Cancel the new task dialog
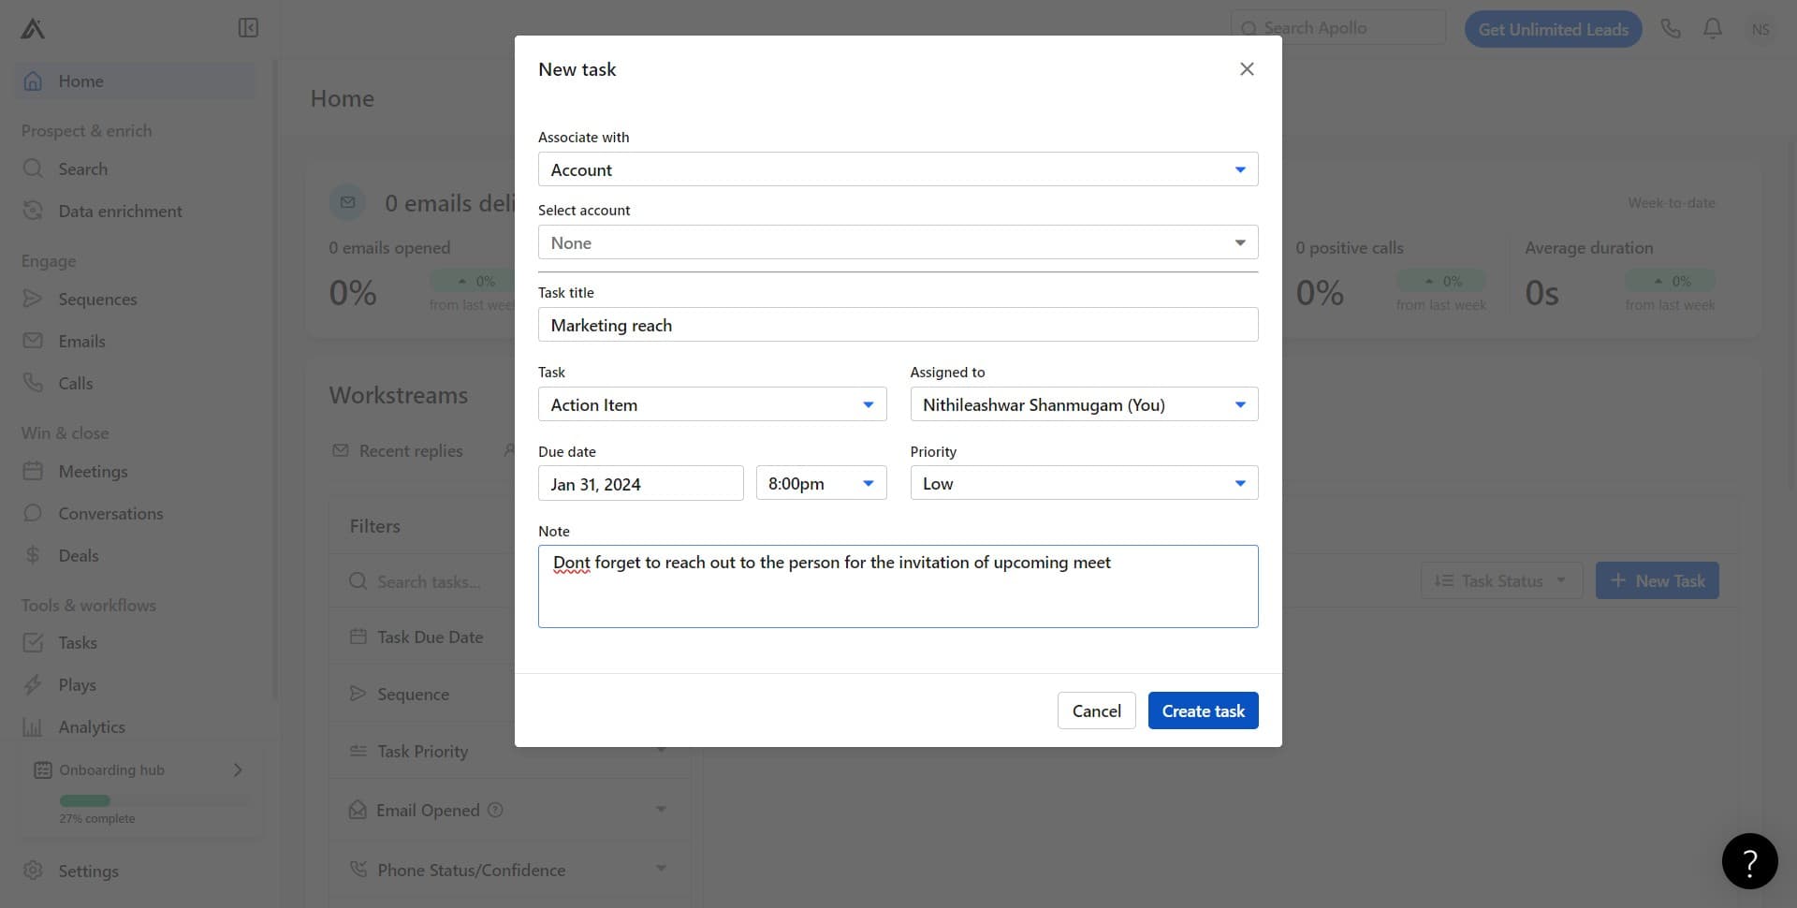 pyautogui.click(x=1096, y=710)
